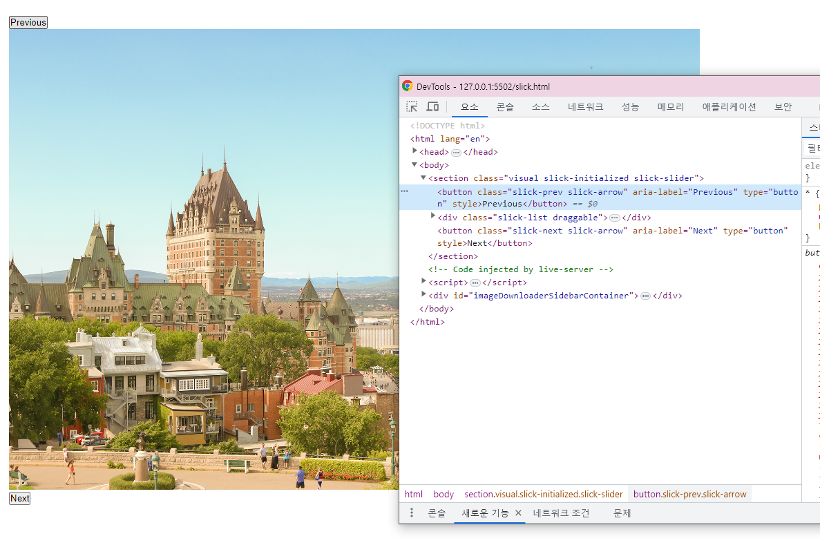Open the 문제 drawer tab

point(622,513)
